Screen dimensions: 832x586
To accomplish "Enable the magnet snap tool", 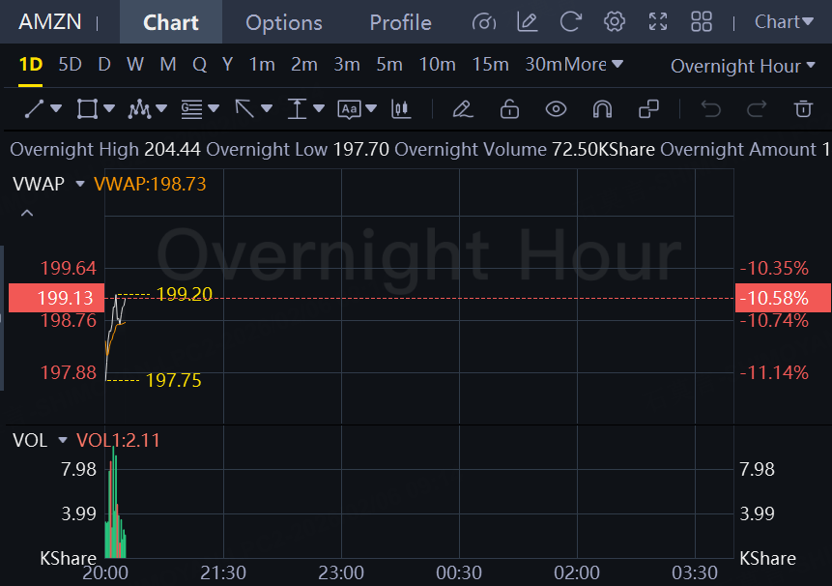I will [602, 108].
